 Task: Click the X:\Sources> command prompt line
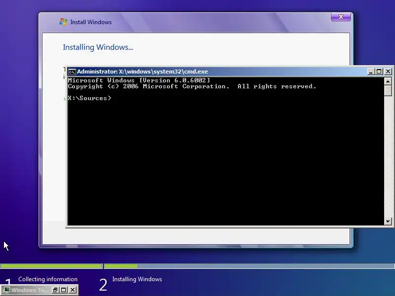89,98
